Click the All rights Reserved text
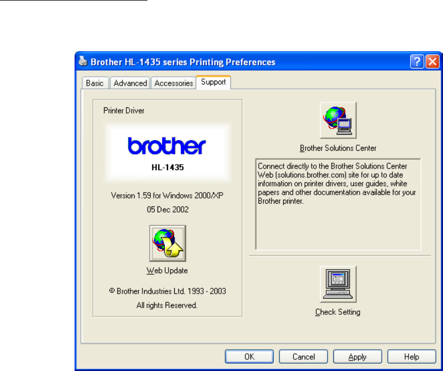The width and height of the screenshot is (443, 371). (x=167, y=305)
